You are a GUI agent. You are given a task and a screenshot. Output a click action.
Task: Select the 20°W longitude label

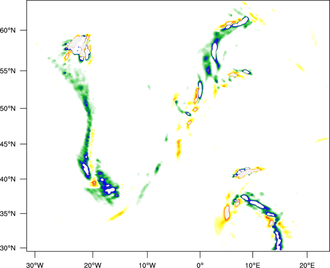point(93,265)
